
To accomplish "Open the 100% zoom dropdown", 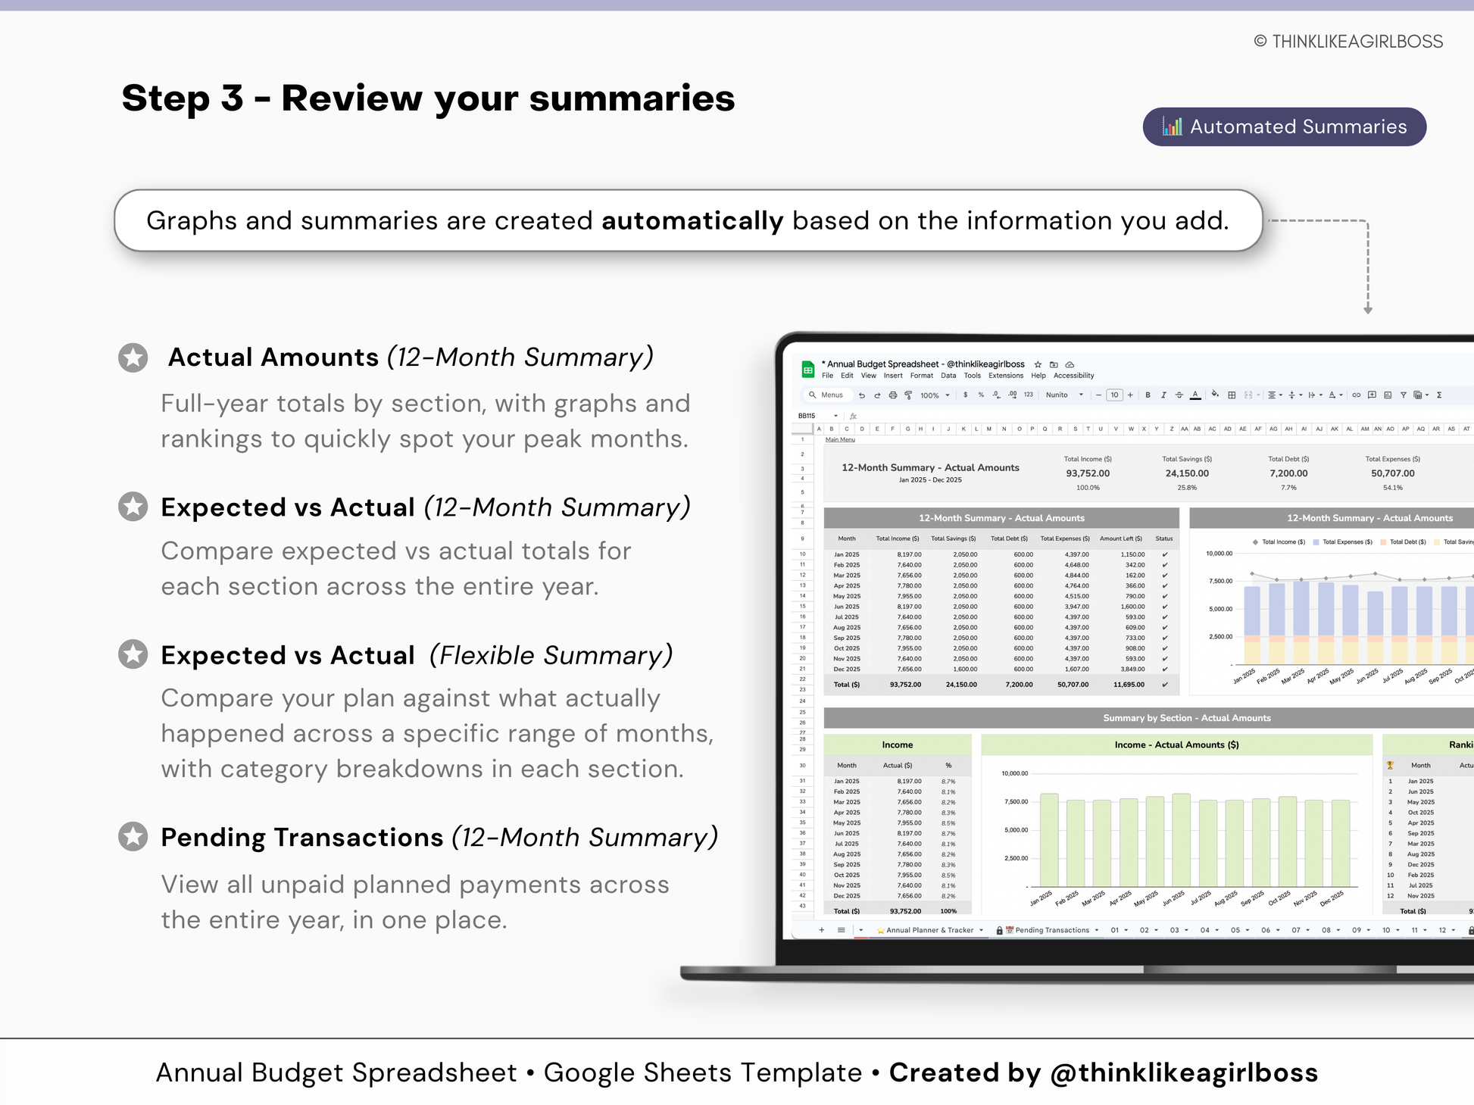I will click(x=935, y=395).
